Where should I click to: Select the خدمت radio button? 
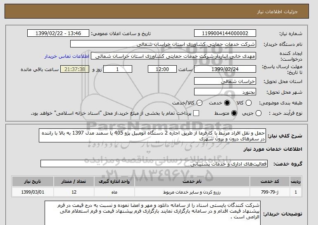(227, 103)
